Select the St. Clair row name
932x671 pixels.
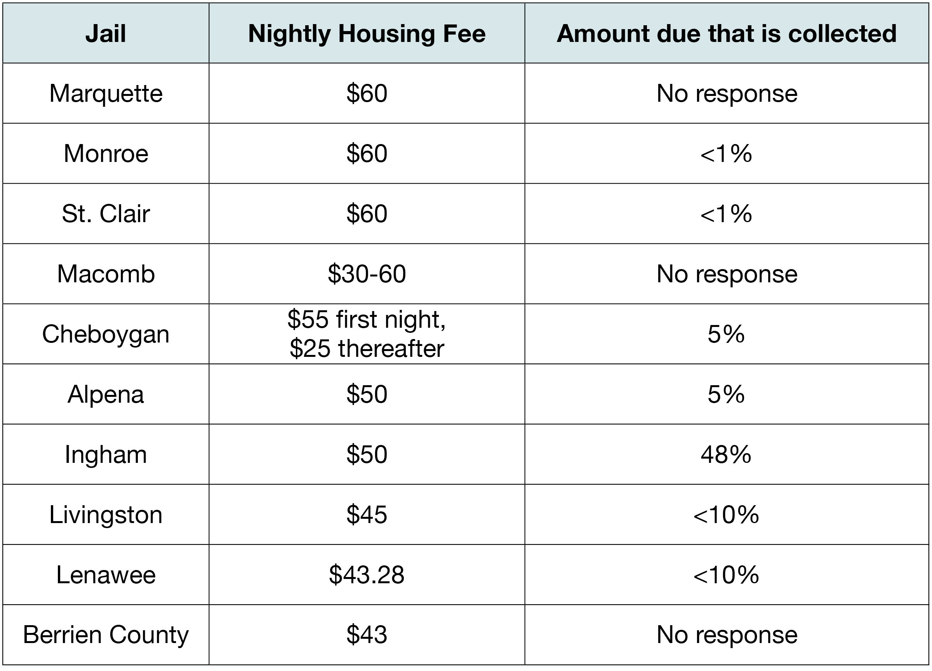(x=106, y=214)
